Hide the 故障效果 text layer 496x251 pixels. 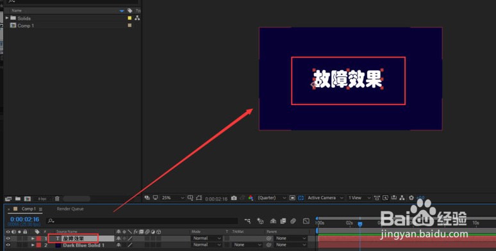(x=8, y=238)
